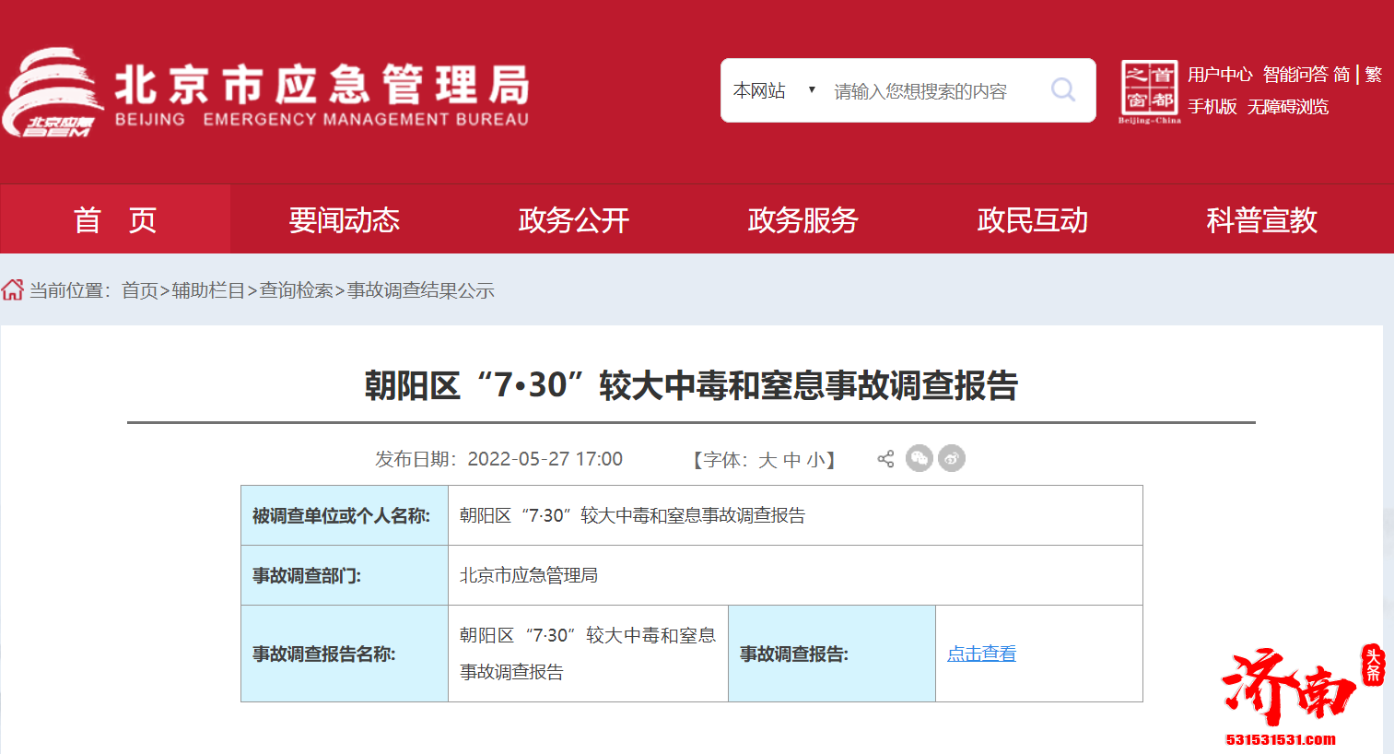Click the Beijing Emergency Management Bureau logo
1394x754 pixels.
click(x=267, y=94)
